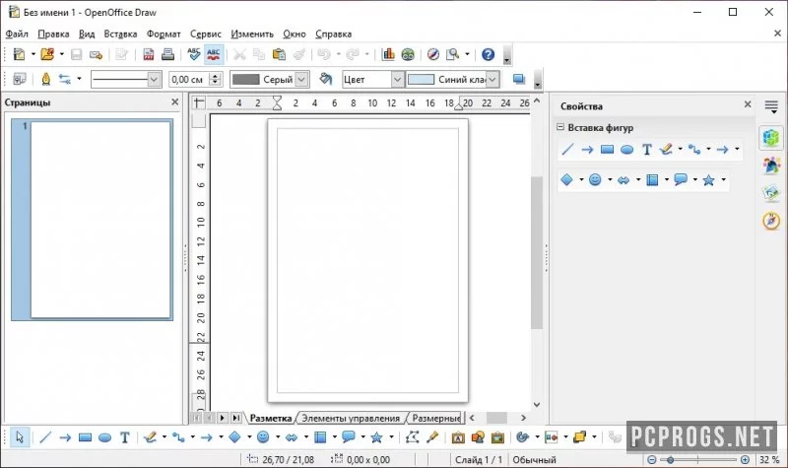Viewport: 788px width, 468px height.
Task: Activate the Select arrow tool in bottom toolbar
Action: tap(20, 437)
